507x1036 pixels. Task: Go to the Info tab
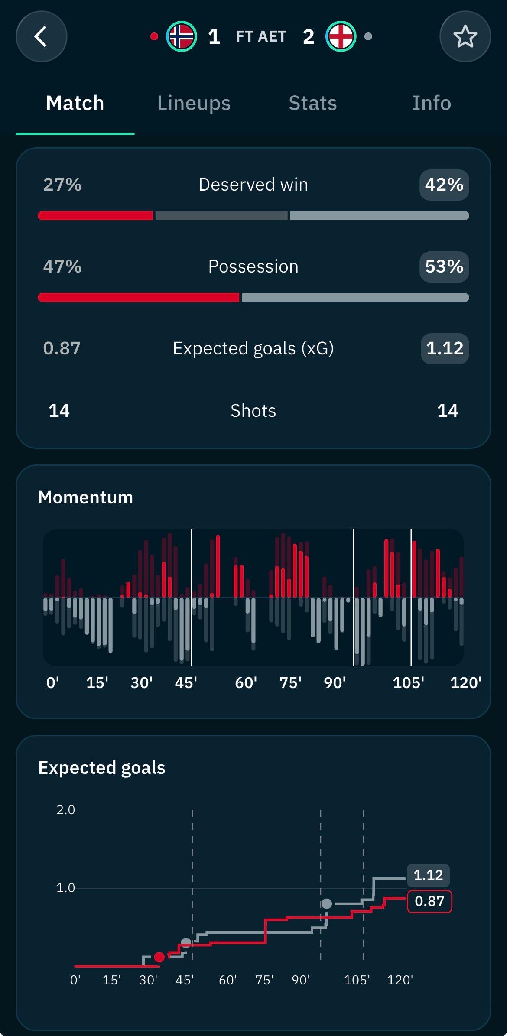tap(432, 103)
